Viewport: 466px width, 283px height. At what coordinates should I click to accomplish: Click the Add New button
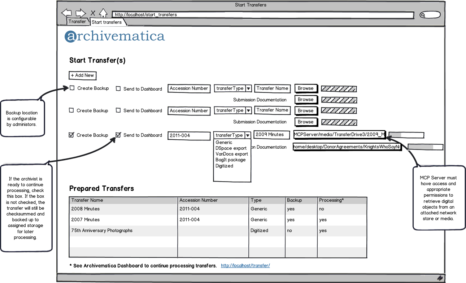[82, 75]
